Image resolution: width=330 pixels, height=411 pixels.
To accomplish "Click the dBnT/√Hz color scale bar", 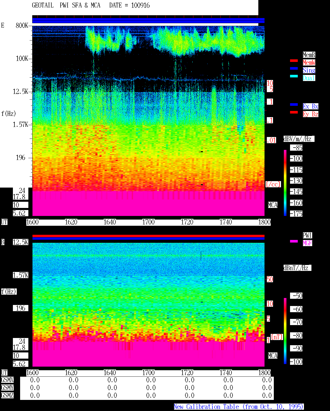I will [285, 331].
